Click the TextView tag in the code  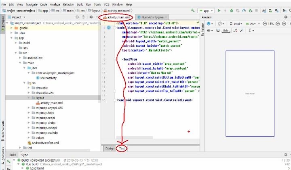pyautogui.click(x=130, y=59)
